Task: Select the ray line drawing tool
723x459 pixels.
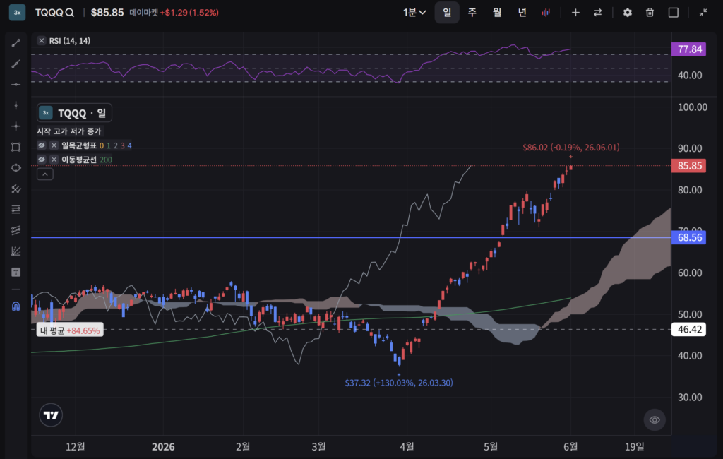Action: pos(16,64)
